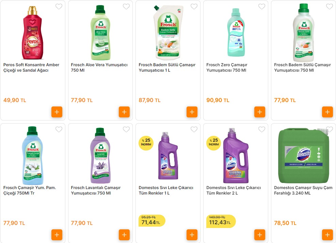
Task: View the Frosch Badem Sütlü 1 L pouch image
Action: (168, 31)
